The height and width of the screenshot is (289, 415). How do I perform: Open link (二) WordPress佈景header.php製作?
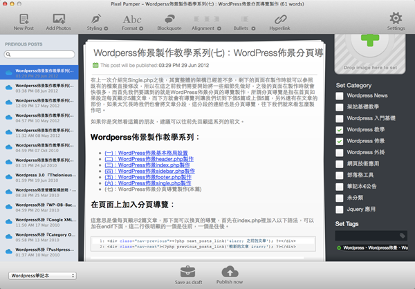[x=149, y=159]
